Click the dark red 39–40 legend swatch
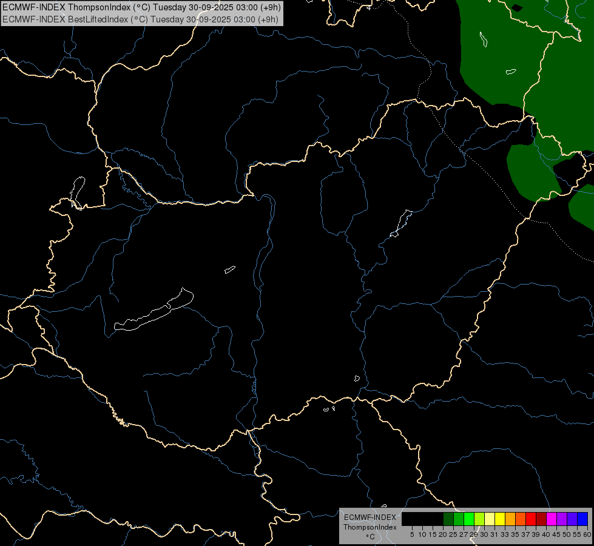 point(541,519)
